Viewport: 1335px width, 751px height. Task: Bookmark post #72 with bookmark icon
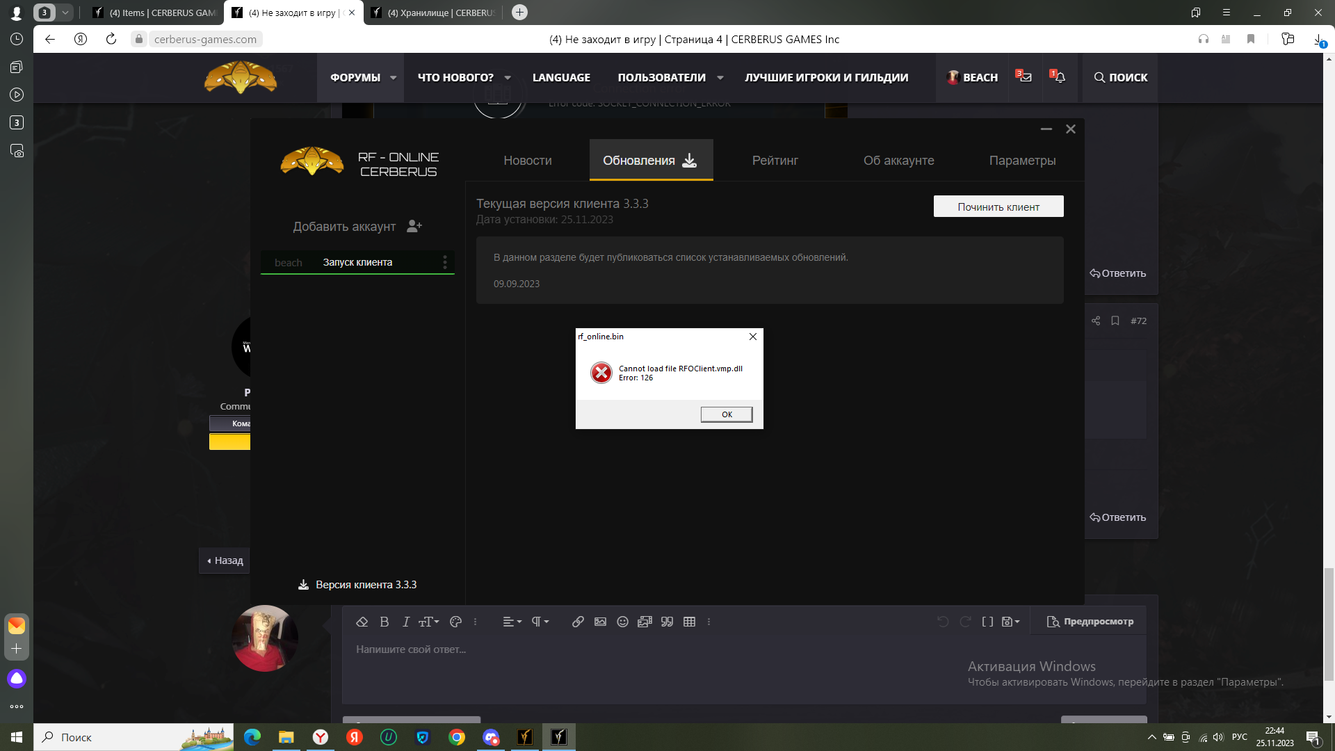tap(1115, 321)
